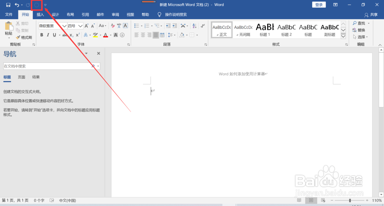Click the 替换 replace button

pos(359,30)
